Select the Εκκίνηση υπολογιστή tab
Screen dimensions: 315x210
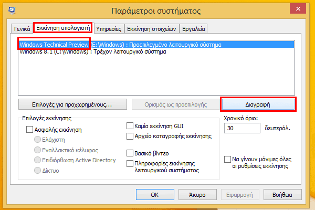[63, 28]
